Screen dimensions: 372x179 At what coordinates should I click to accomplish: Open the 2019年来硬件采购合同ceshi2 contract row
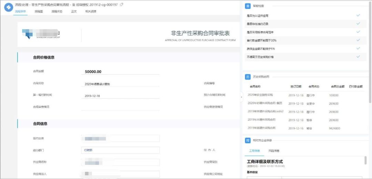tap(265, 111)
